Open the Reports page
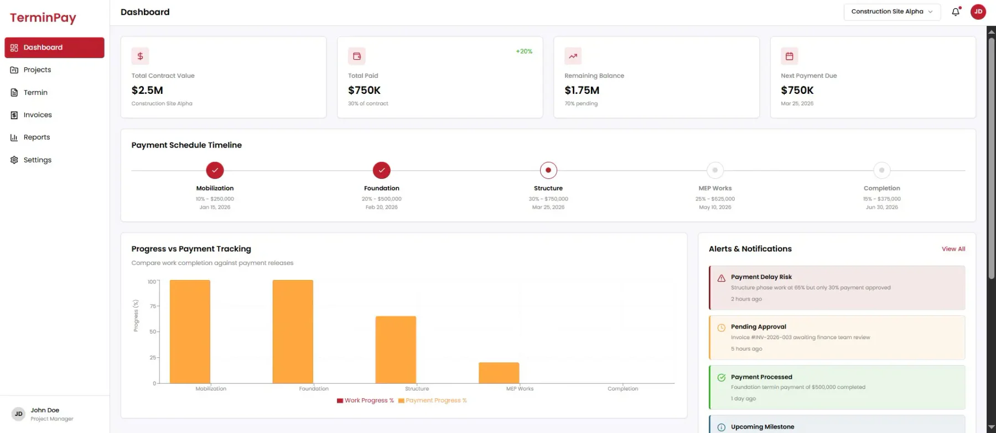The image size is (996, 433). 54,138
